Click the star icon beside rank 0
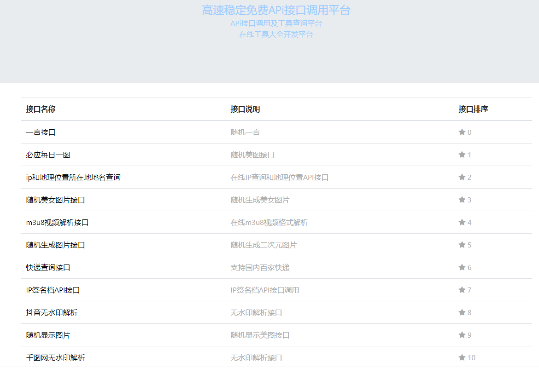Viewport: 539px width, 368px height. [x=462, y=132]
